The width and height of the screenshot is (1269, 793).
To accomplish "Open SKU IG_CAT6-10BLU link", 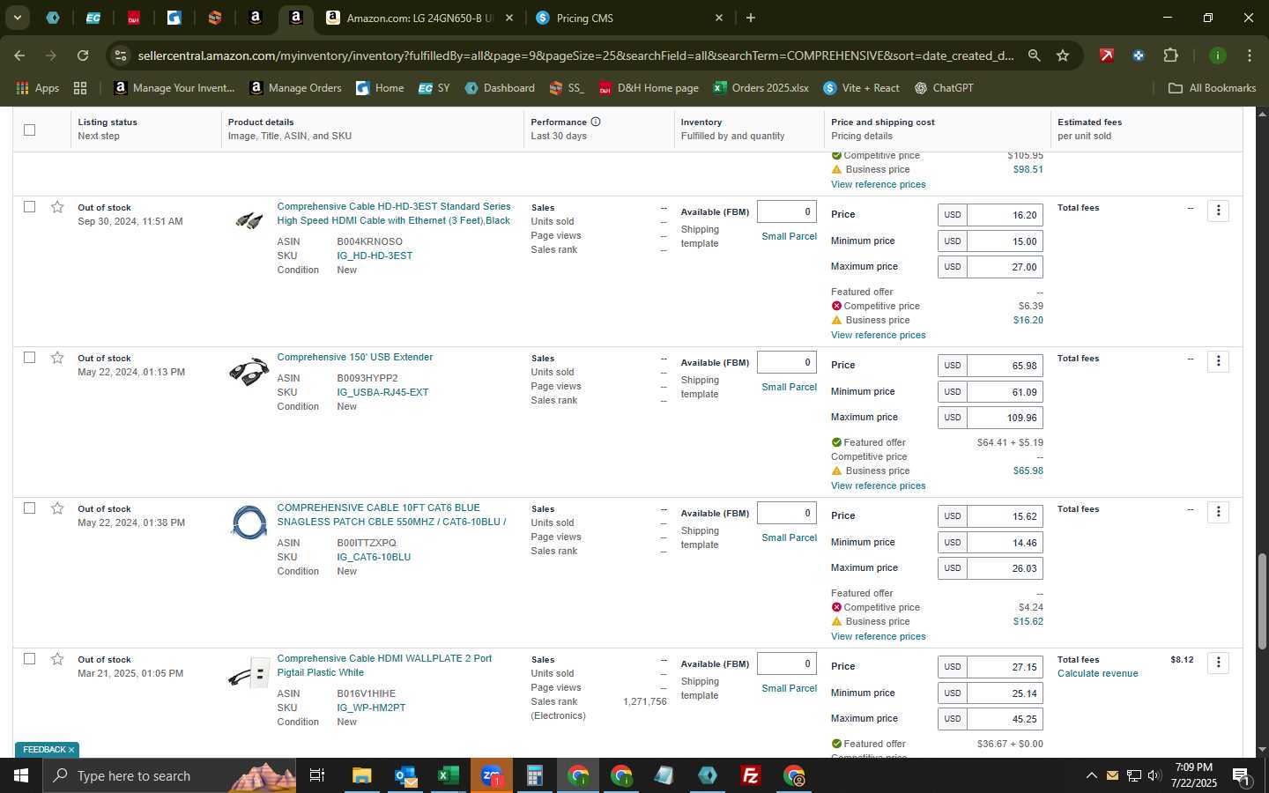I will (374, 557).
